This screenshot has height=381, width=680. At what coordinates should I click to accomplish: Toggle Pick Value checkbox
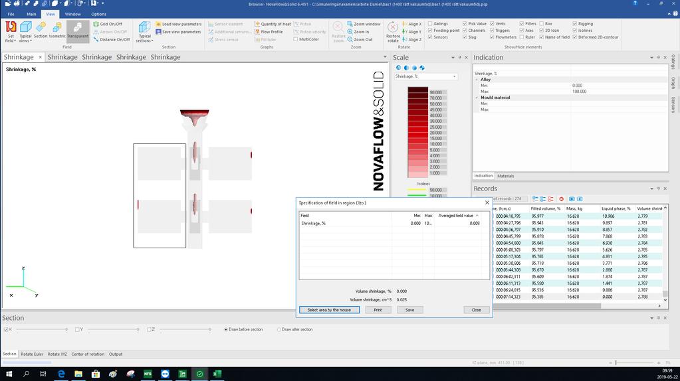click(x=465, y=24)
